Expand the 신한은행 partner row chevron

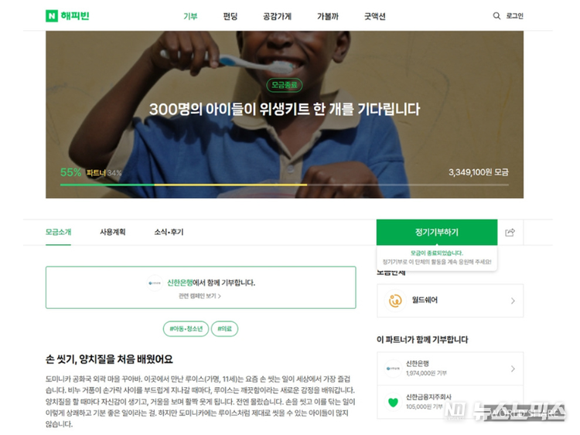pyautogui.click(x=513, y=369)
